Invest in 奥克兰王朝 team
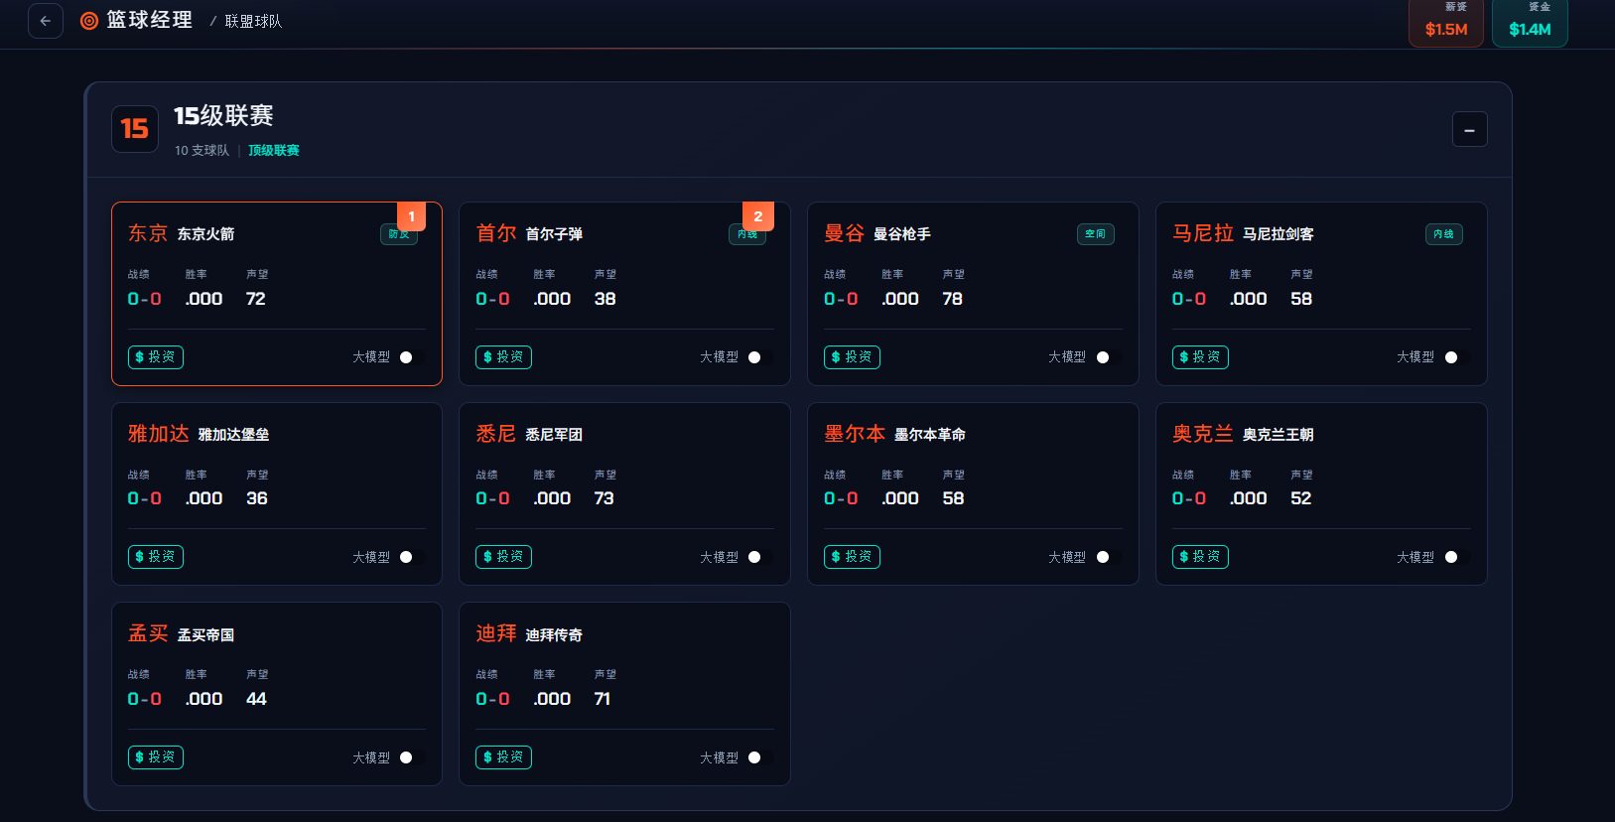Screen dimensions: 1615x822 click(1200, 557)
